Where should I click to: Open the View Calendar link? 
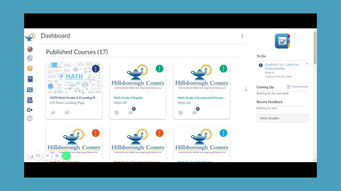point(300,87)
